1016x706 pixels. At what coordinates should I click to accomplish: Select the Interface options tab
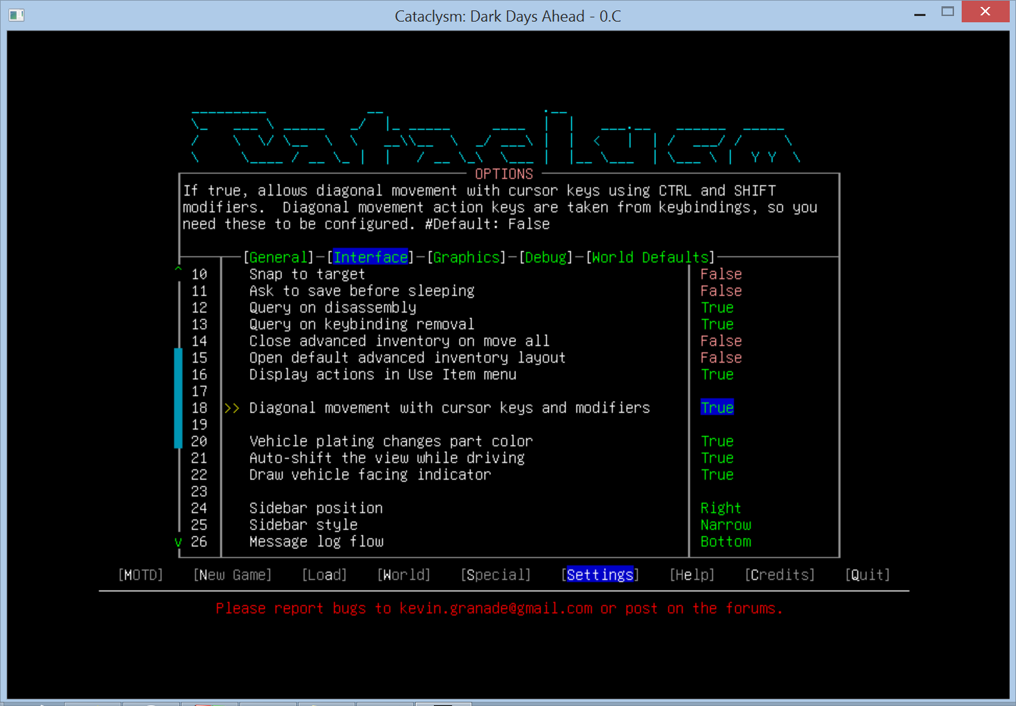(x=370, y=258)
